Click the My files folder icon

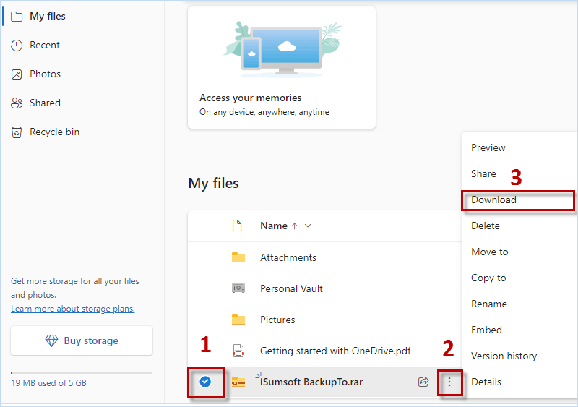coord(17,17)
